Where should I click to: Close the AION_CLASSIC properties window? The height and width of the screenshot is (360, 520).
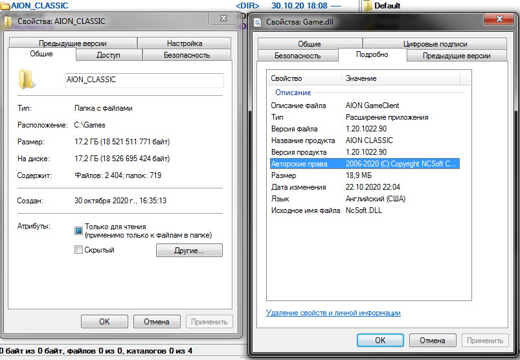(223, 18)
